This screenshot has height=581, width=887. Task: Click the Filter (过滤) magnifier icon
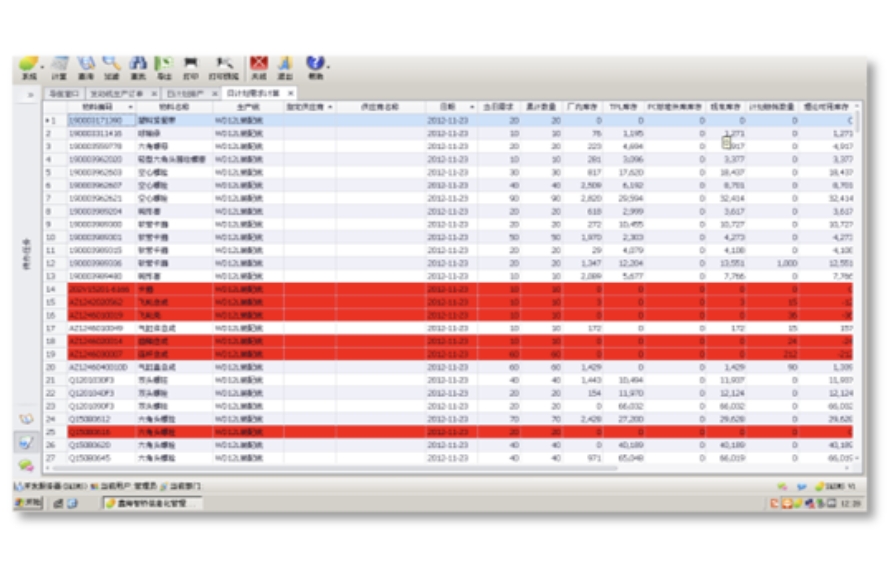112,63
